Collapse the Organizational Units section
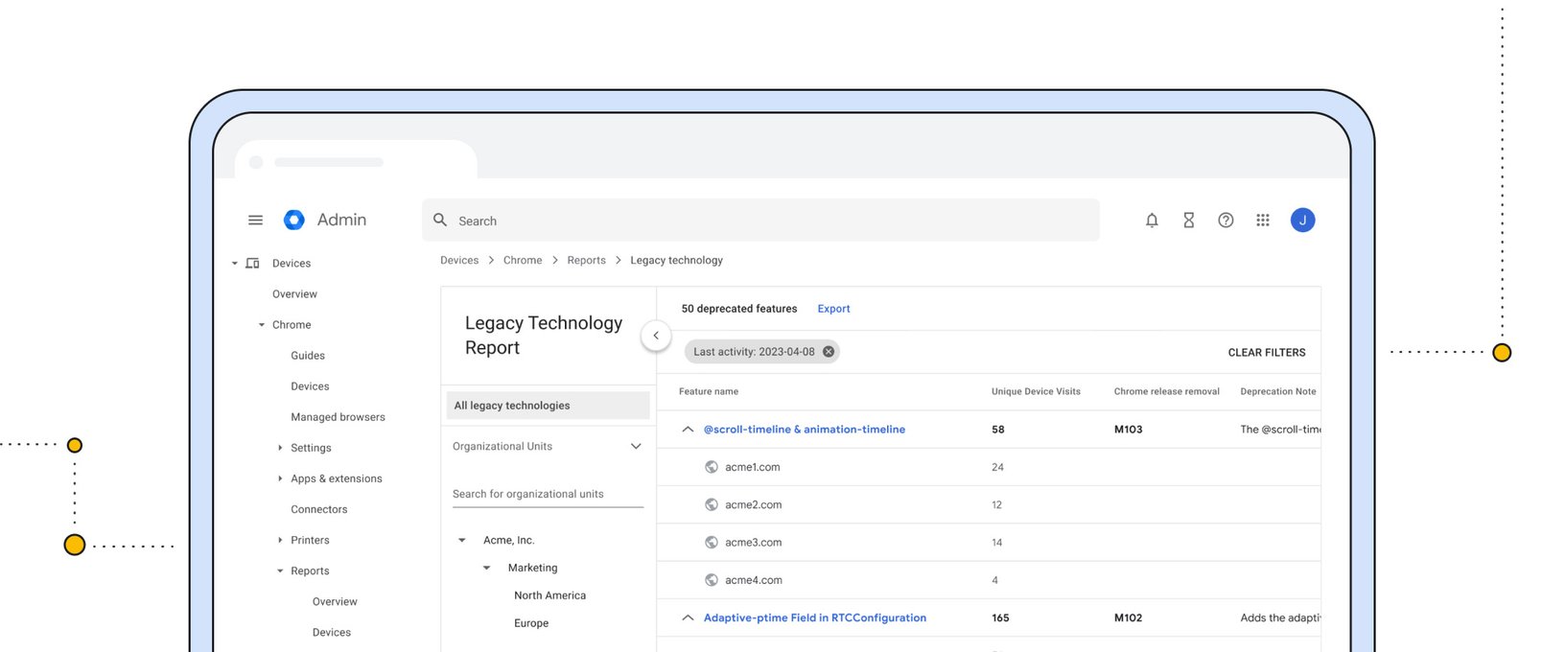1565x652 pixels. [x=636, y=446]
